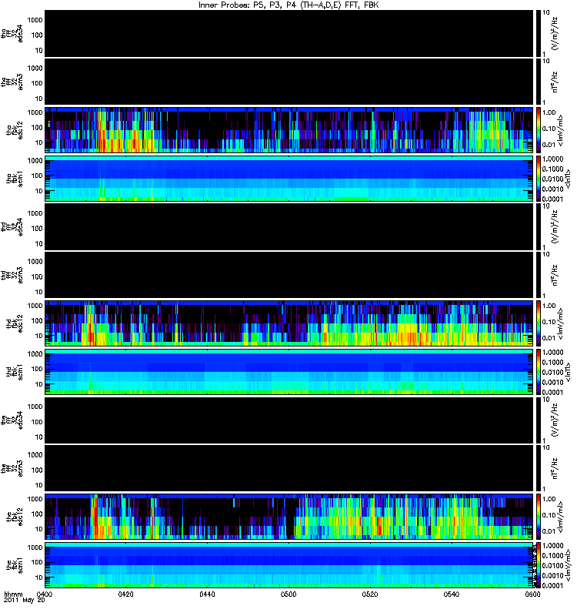Click the (V/m)²/Hz units label beside the edc34

(555, 420)
